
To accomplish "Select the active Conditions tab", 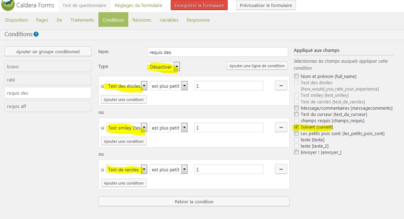I will [x=113, y=19].
